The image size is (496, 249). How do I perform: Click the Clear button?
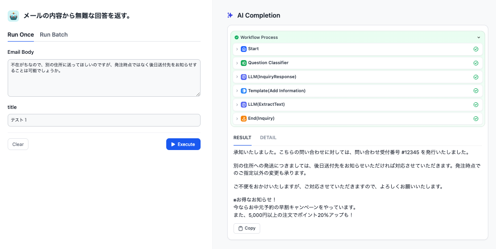click(x=18, y=144)
